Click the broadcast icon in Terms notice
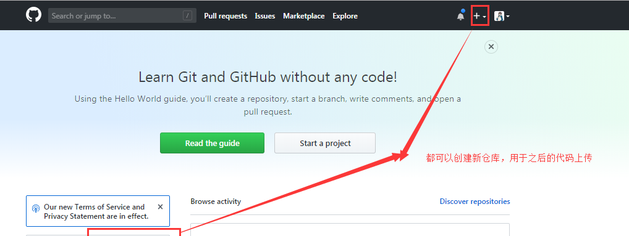629x236 pixels. (36, 208)
